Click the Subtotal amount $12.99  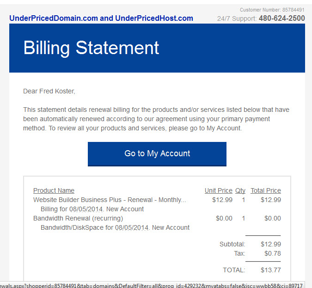pos(271,244)
